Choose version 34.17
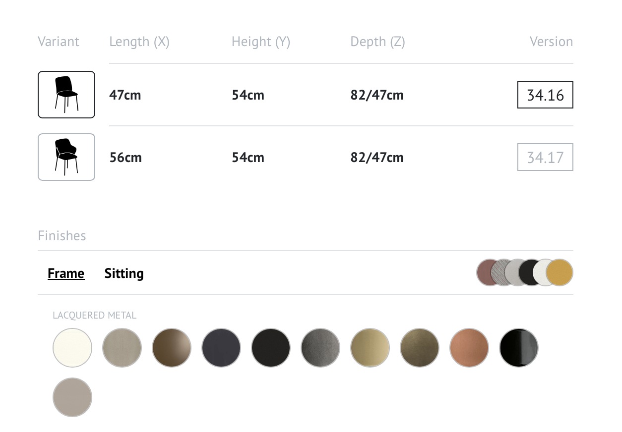The image size is (622, 432). point(545,157)
